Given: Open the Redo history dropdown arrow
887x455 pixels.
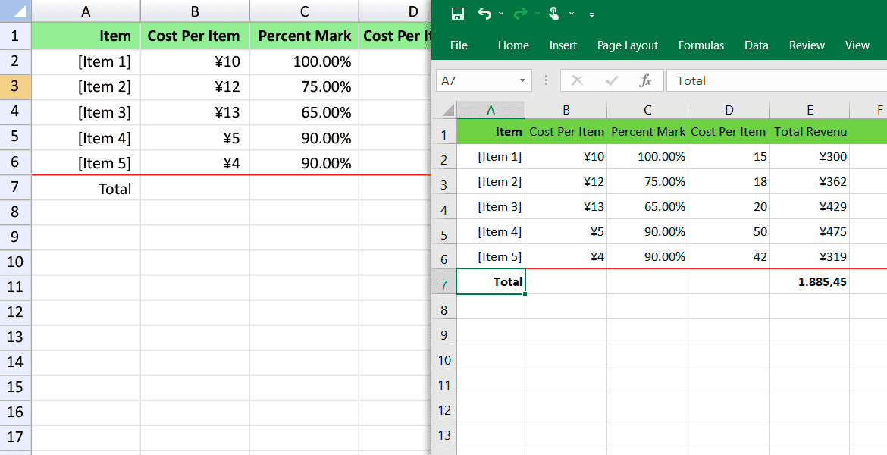Looking at the screenshot, I should [x=537, y=14].
